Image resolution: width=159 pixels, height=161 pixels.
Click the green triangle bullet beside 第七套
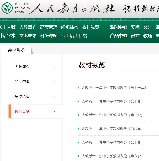(x=79, y=142)
